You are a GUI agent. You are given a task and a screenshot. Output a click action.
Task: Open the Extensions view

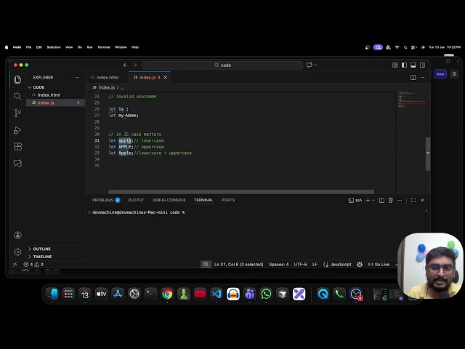coord(17,146)
